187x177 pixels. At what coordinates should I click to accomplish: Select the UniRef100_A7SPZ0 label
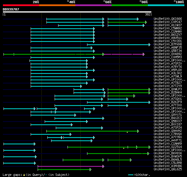click(x=168, y=64)
